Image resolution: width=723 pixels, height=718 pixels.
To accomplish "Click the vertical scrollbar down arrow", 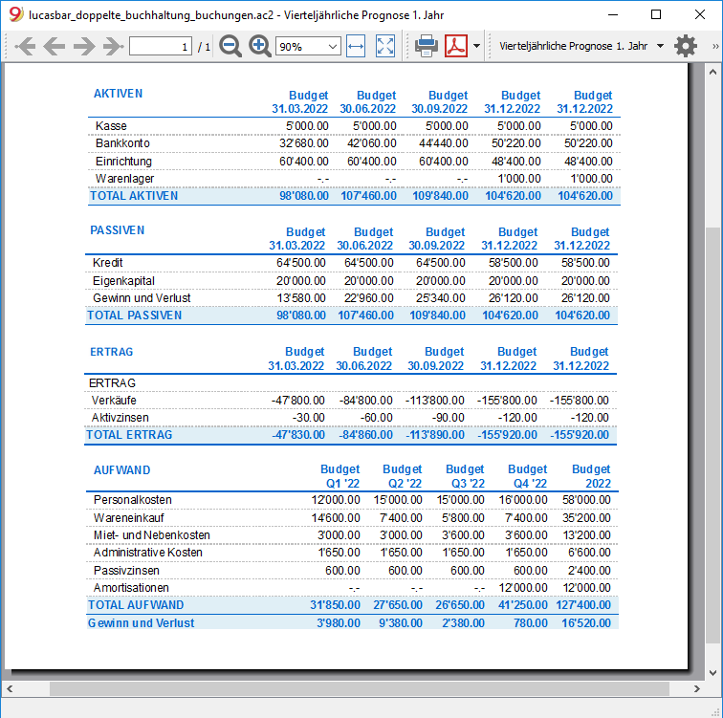I will tap(712, 673).
